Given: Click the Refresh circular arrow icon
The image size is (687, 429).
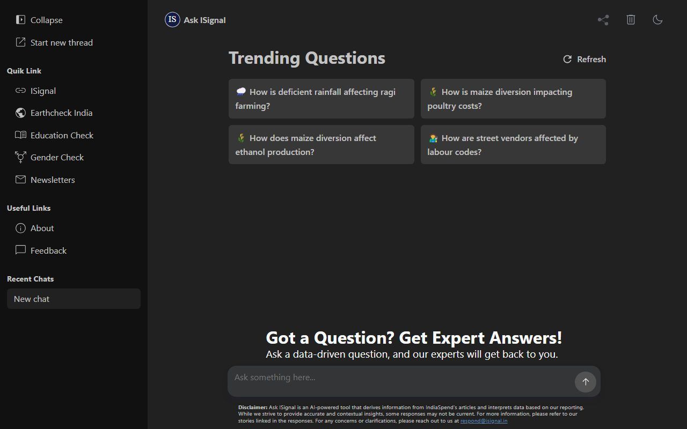Looking at the screenshot, I should [567, 59].
